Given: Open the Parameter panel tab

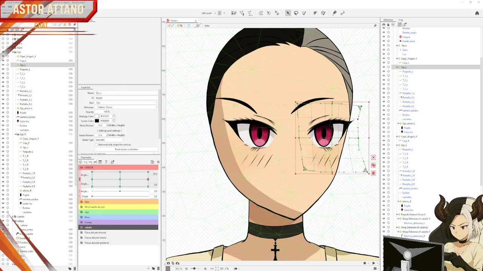Looking at the screenshot, I should click(86, 157).
